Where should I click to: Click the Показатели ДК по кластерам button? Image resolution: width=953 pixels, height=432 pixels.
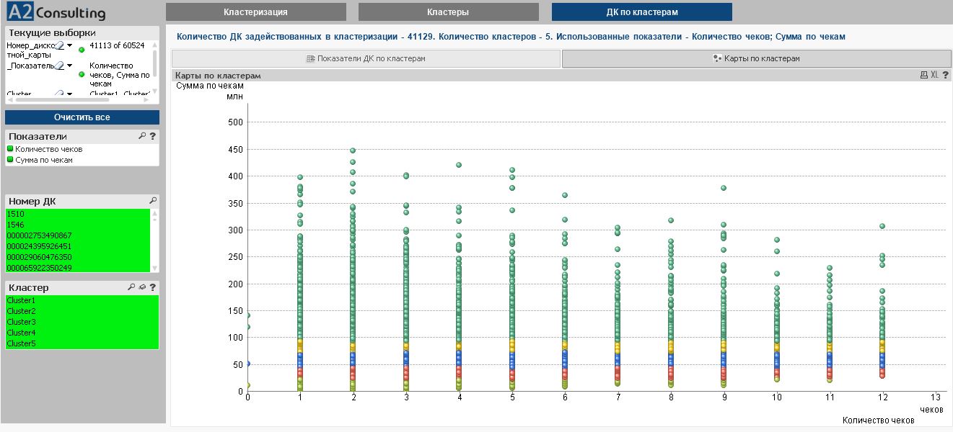[366, 59]
